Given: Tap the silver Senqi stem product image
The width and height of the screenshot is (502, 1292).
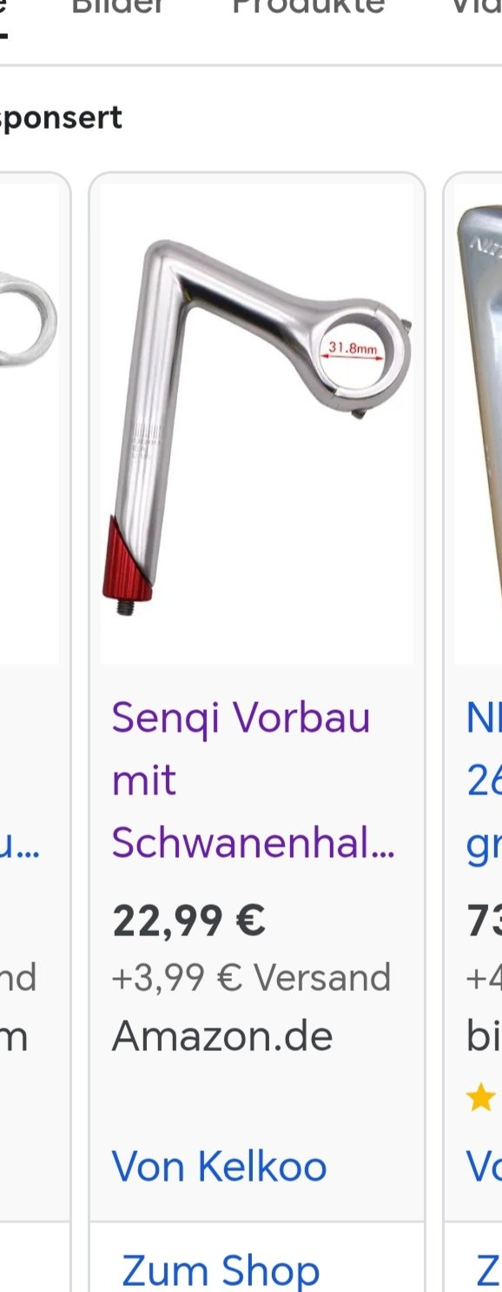Looking at the screenshot, I should click(257, 424).
